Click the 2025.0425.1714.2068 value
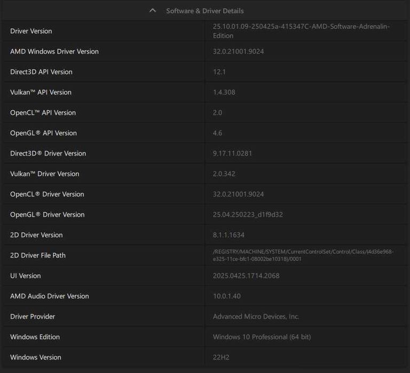 246,275
